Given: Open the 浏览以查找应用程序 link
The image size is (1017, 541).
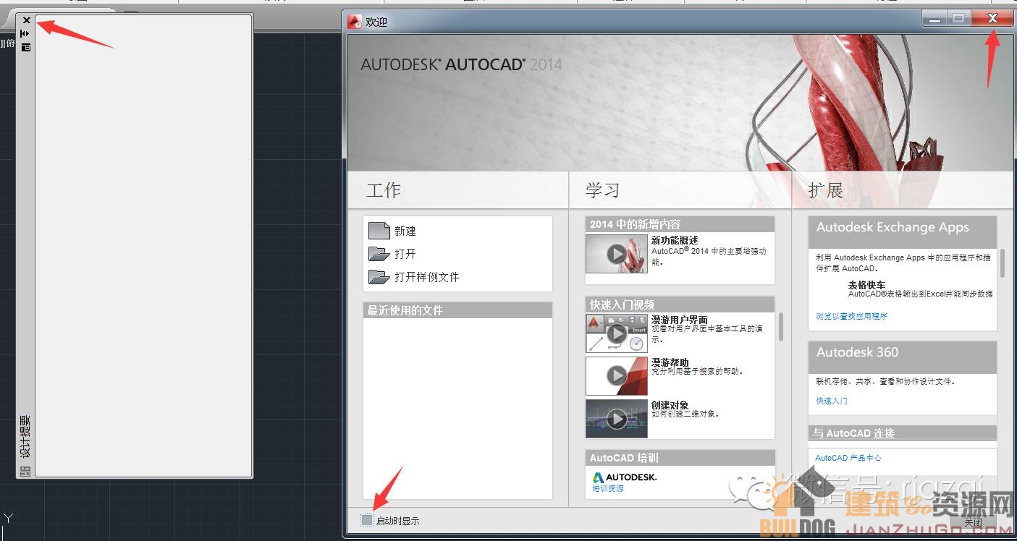Looking at the screenshot, I should coord(851,316).
